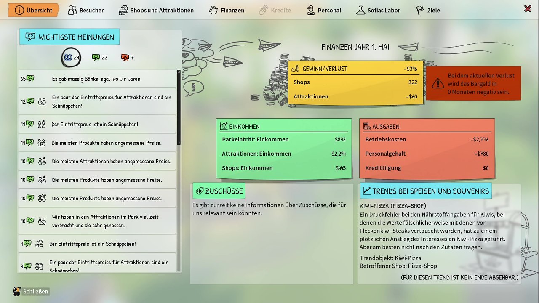Select opinion 'Die meisten Attraktionen haben angemessene Preise.'
This screenshot has width=539, height=303.
coord(97,161)
